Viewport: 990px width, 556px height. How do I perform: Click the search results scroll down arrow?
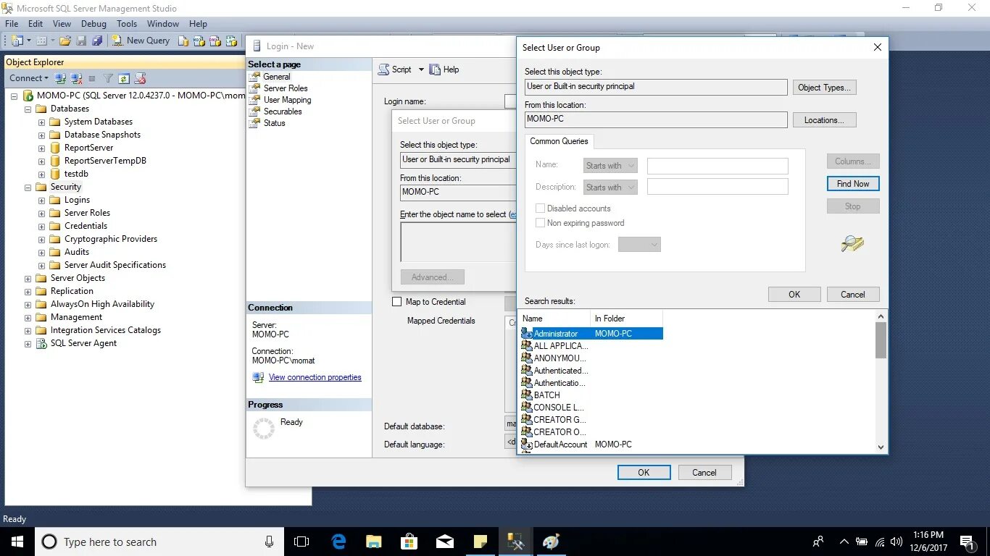tap(881, 447)
